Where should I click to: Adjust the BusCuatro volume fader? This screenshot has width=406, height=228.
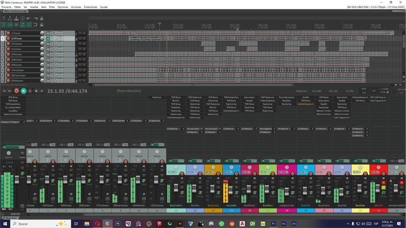pos(176,189)
